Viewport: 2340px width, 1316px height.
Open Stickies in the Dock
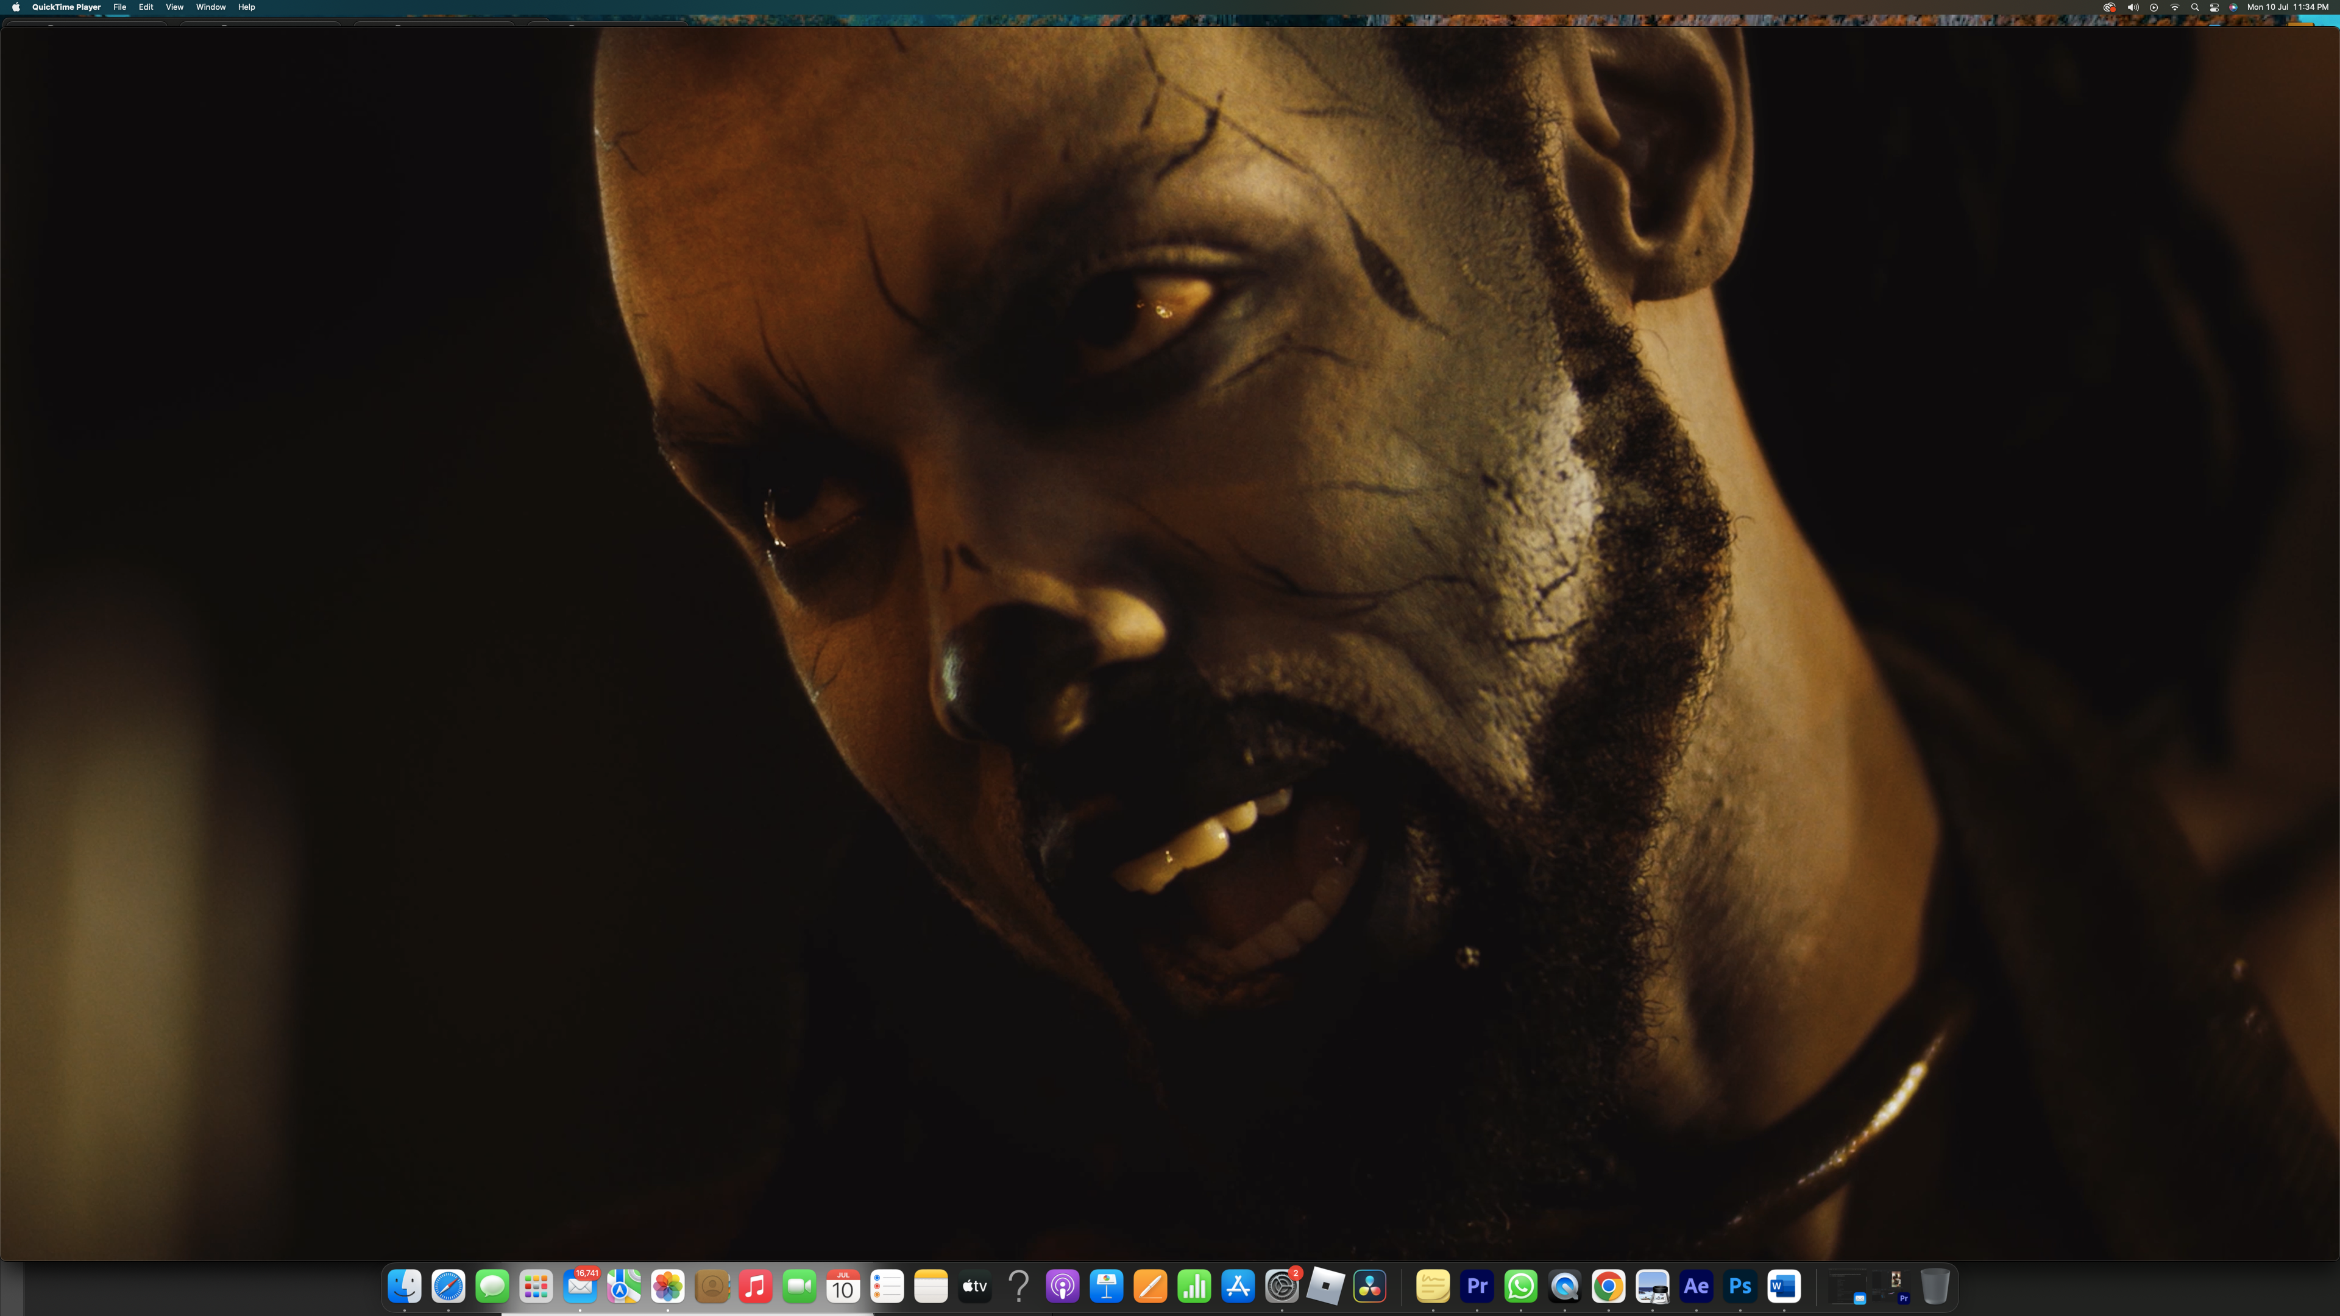(1433, 1286)
